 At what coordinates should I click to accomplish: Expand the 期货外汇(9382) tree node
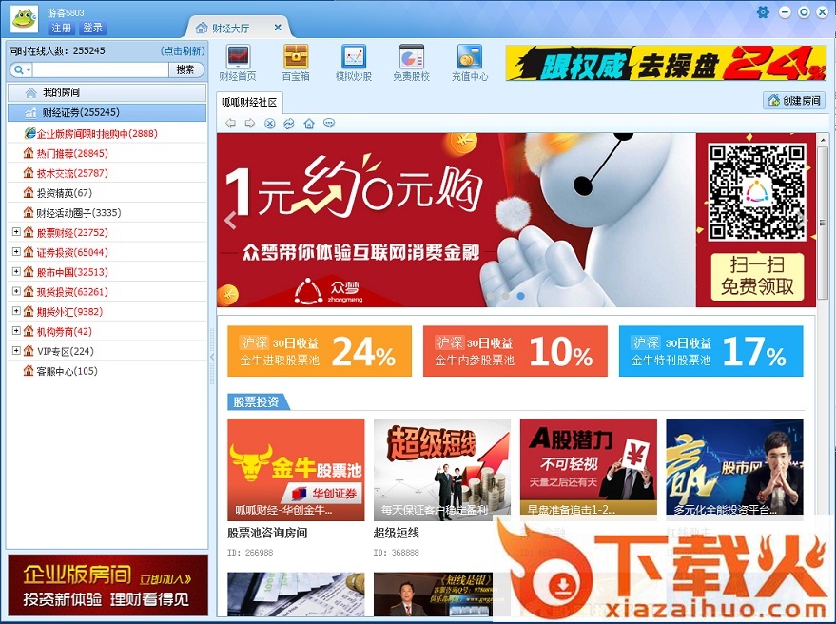[16, 311]
